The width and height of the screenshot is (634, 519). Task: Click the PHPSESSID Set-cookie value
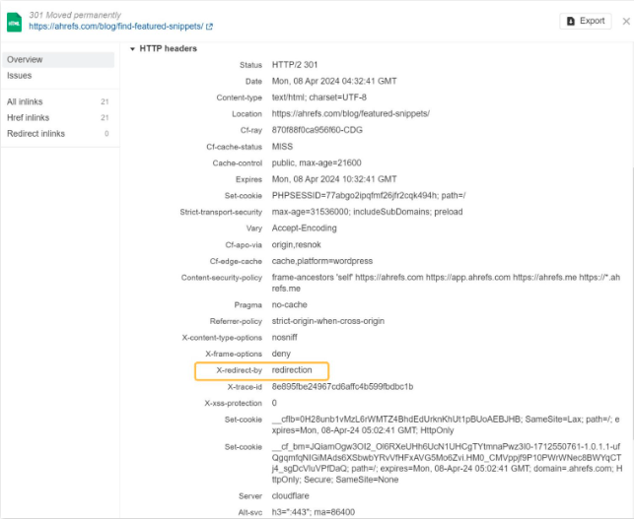pos(369,196)
